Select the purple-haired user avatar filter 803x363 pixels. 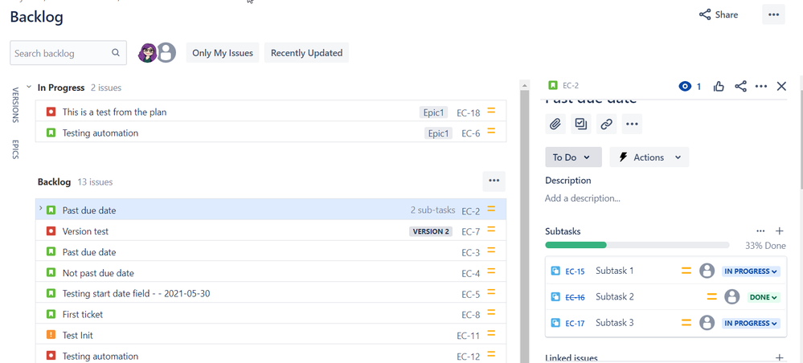[x=147, y=53]
